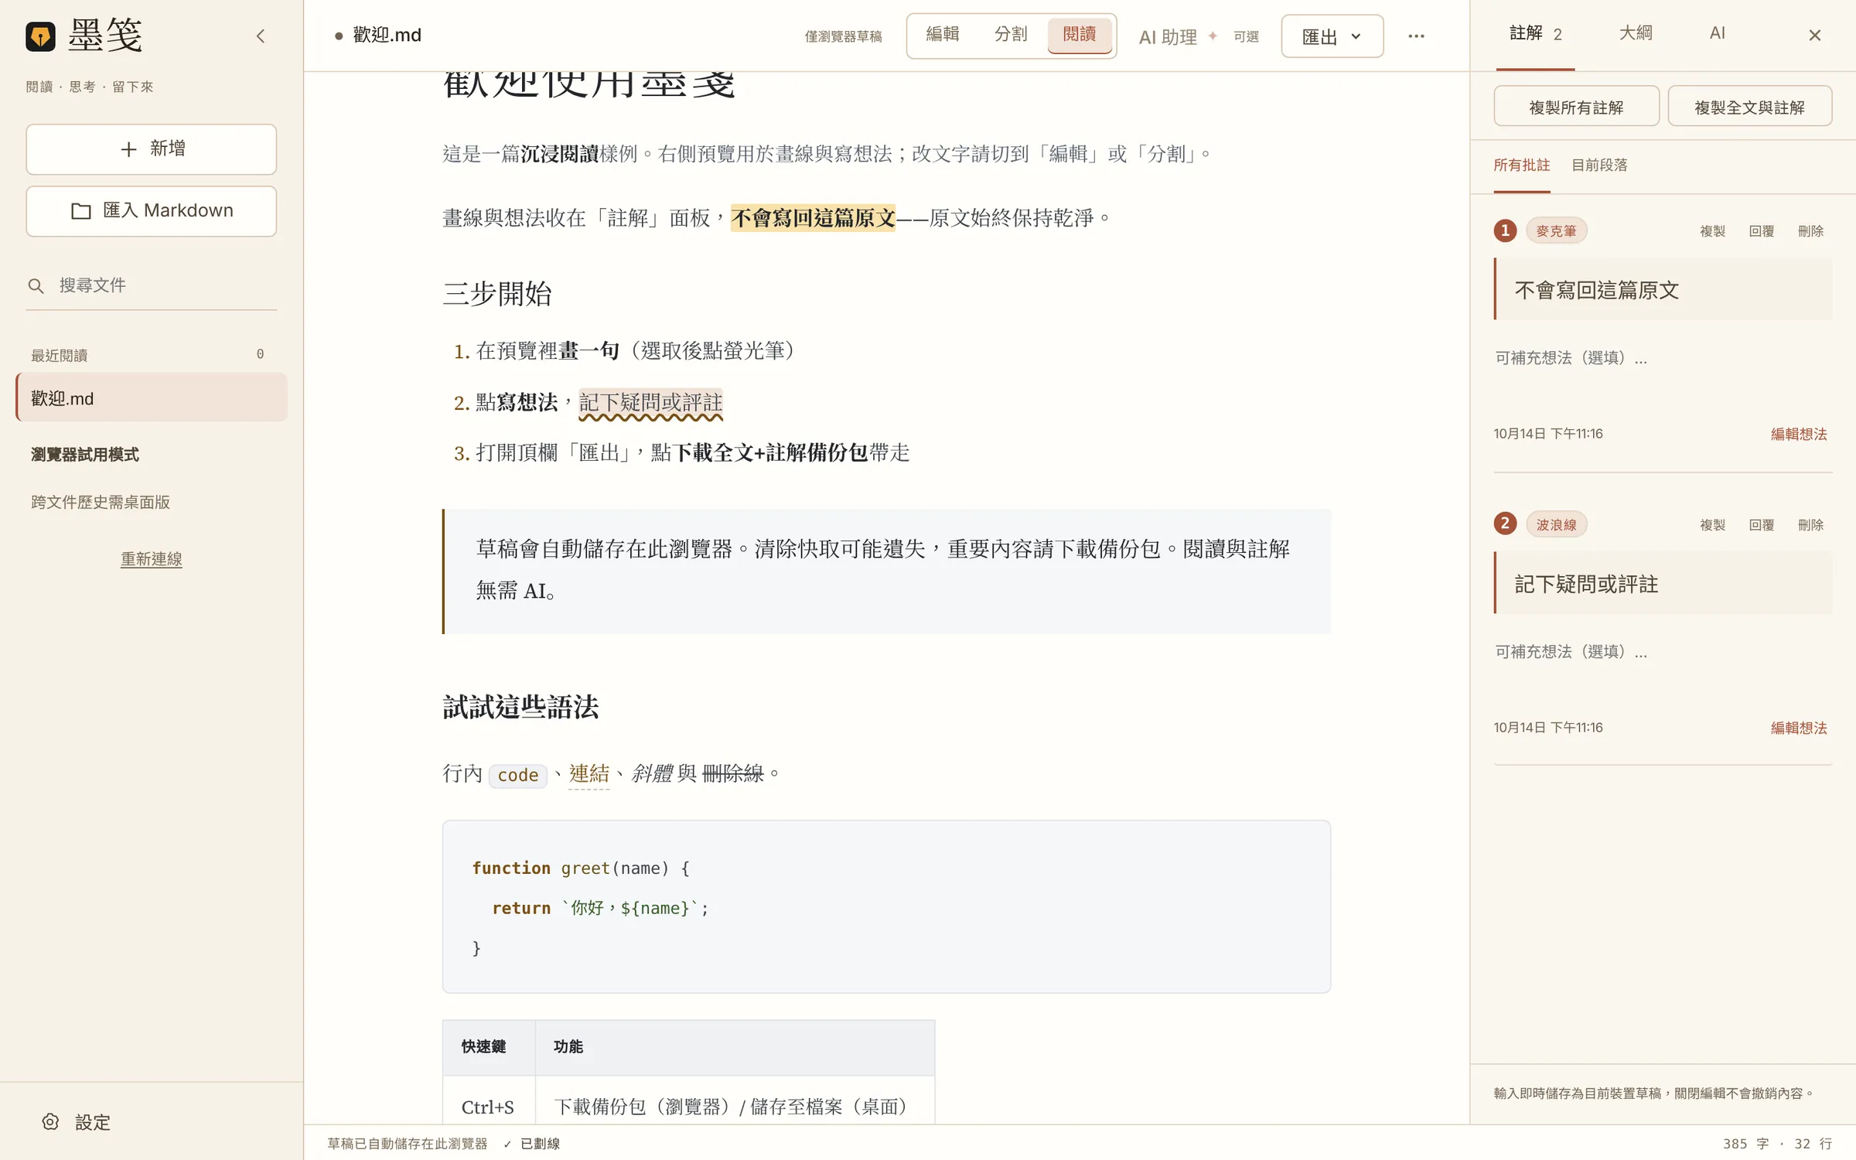Open 歡迎.md in recent list
This screenshot has width=1856, height=1160.
(152, 398)
